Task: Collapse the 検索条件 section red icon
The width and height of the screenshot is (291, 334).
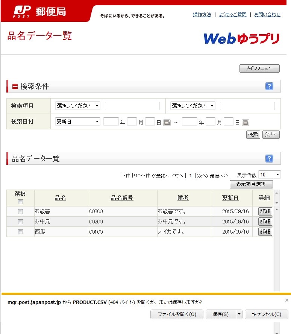Action: click(15, 87)
